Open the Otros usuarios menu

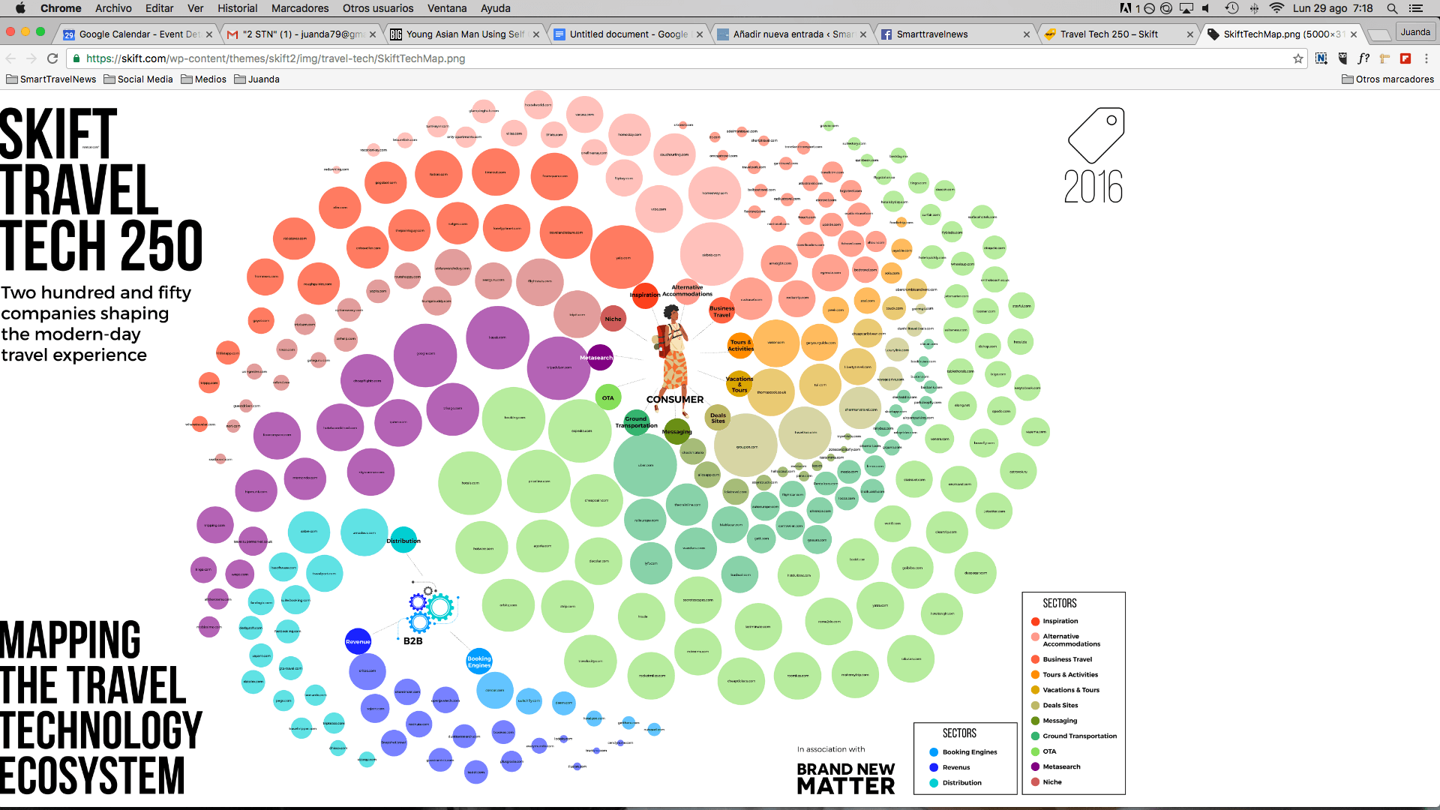click(x=378, y=8)
